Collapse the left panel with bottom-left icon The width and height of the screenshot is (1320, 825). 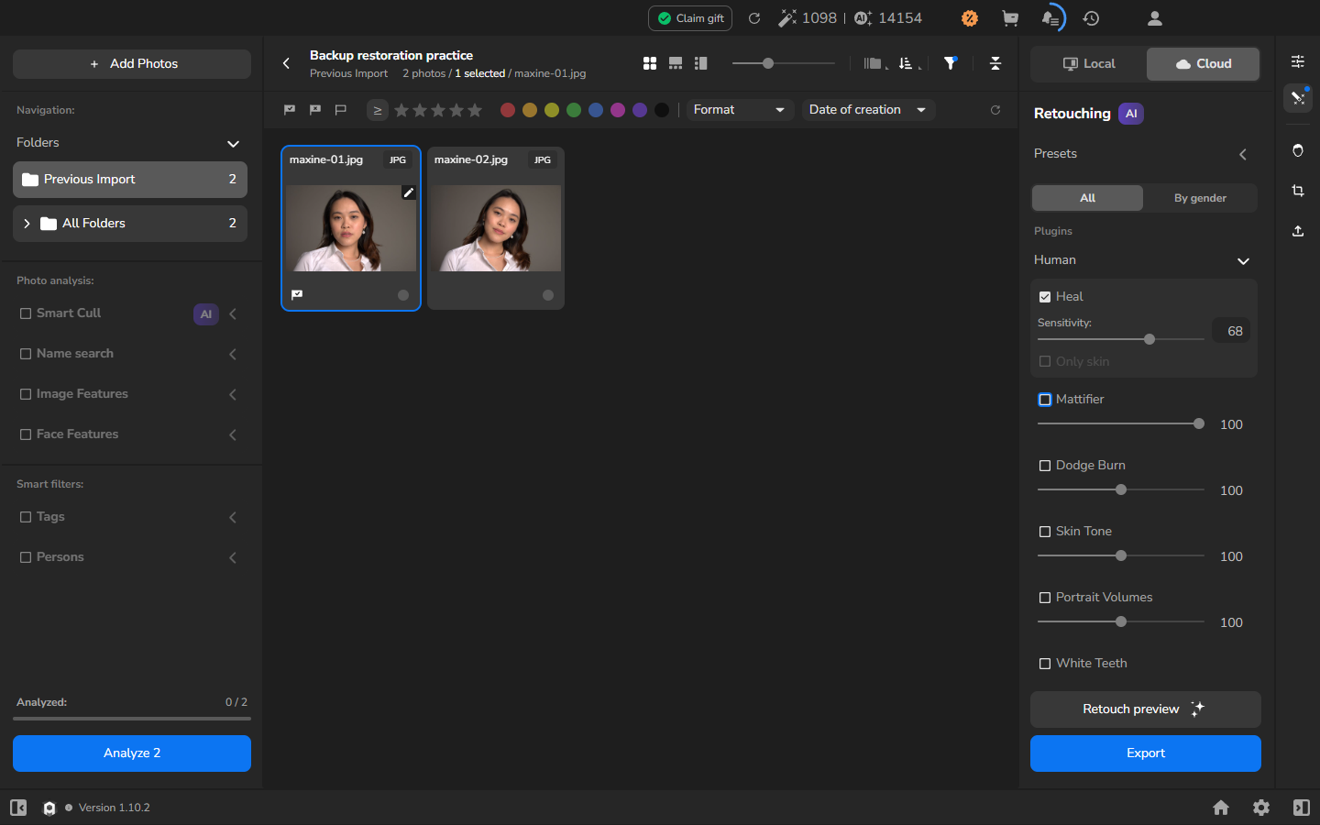(18, 808)
